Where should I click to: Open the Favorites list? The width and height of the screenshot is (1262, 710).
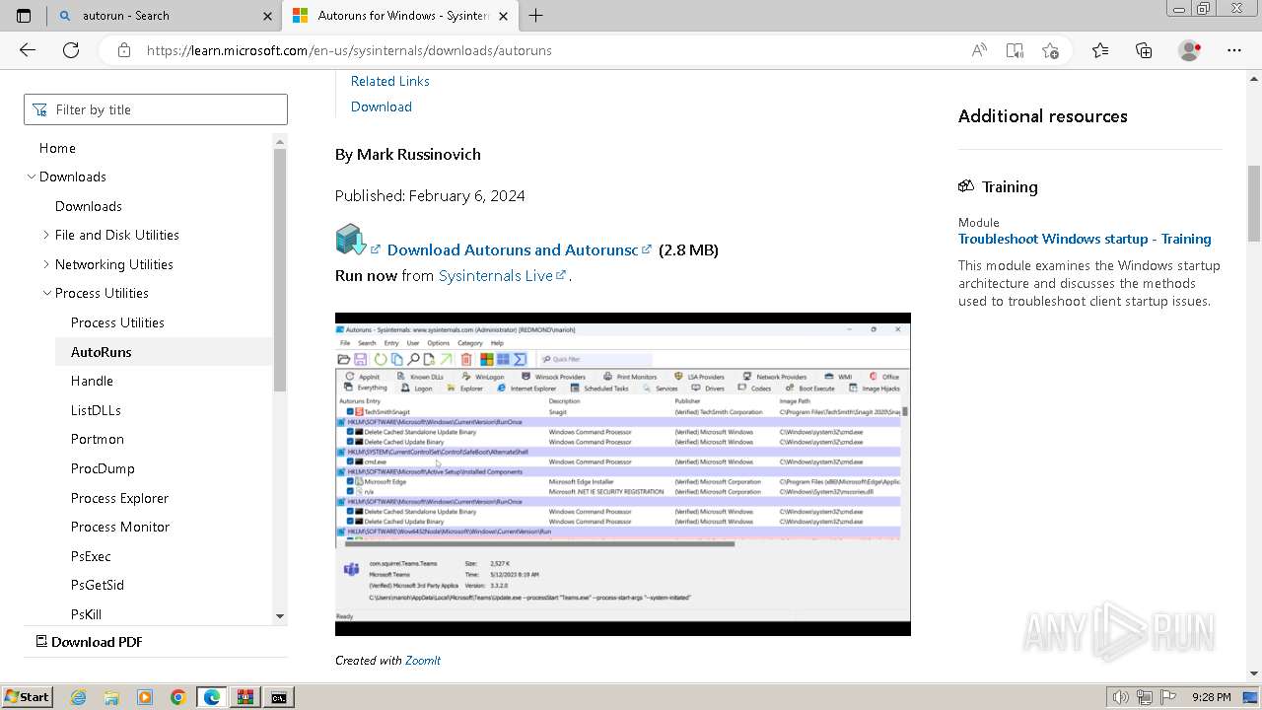coord(1100,50)
